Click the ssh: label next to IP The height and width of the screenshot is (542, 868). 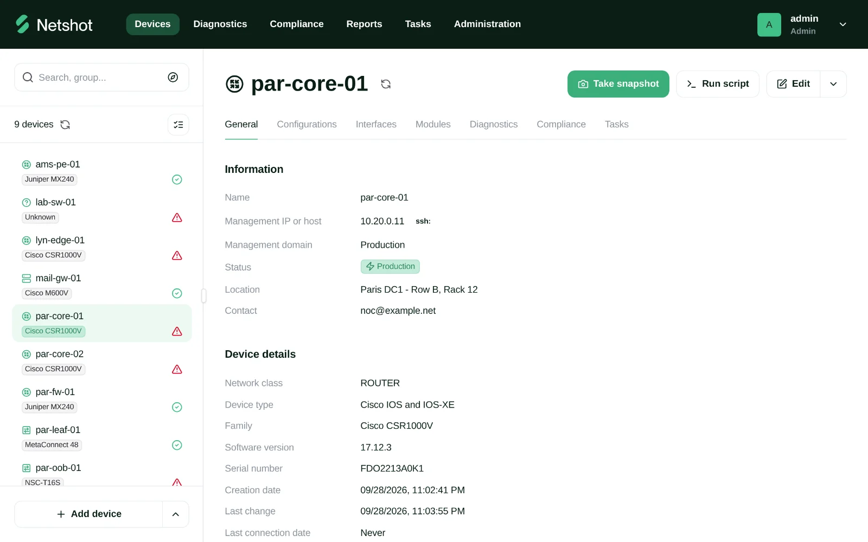coord(423,221)
